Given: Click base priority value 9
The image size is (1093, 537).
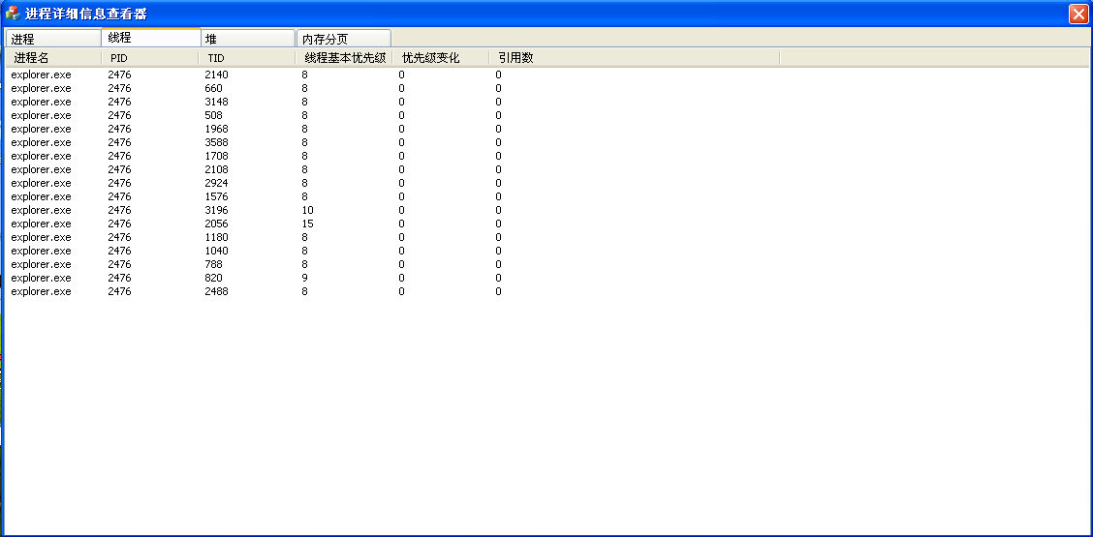Looking at the screenshot, I should (304, 278).
